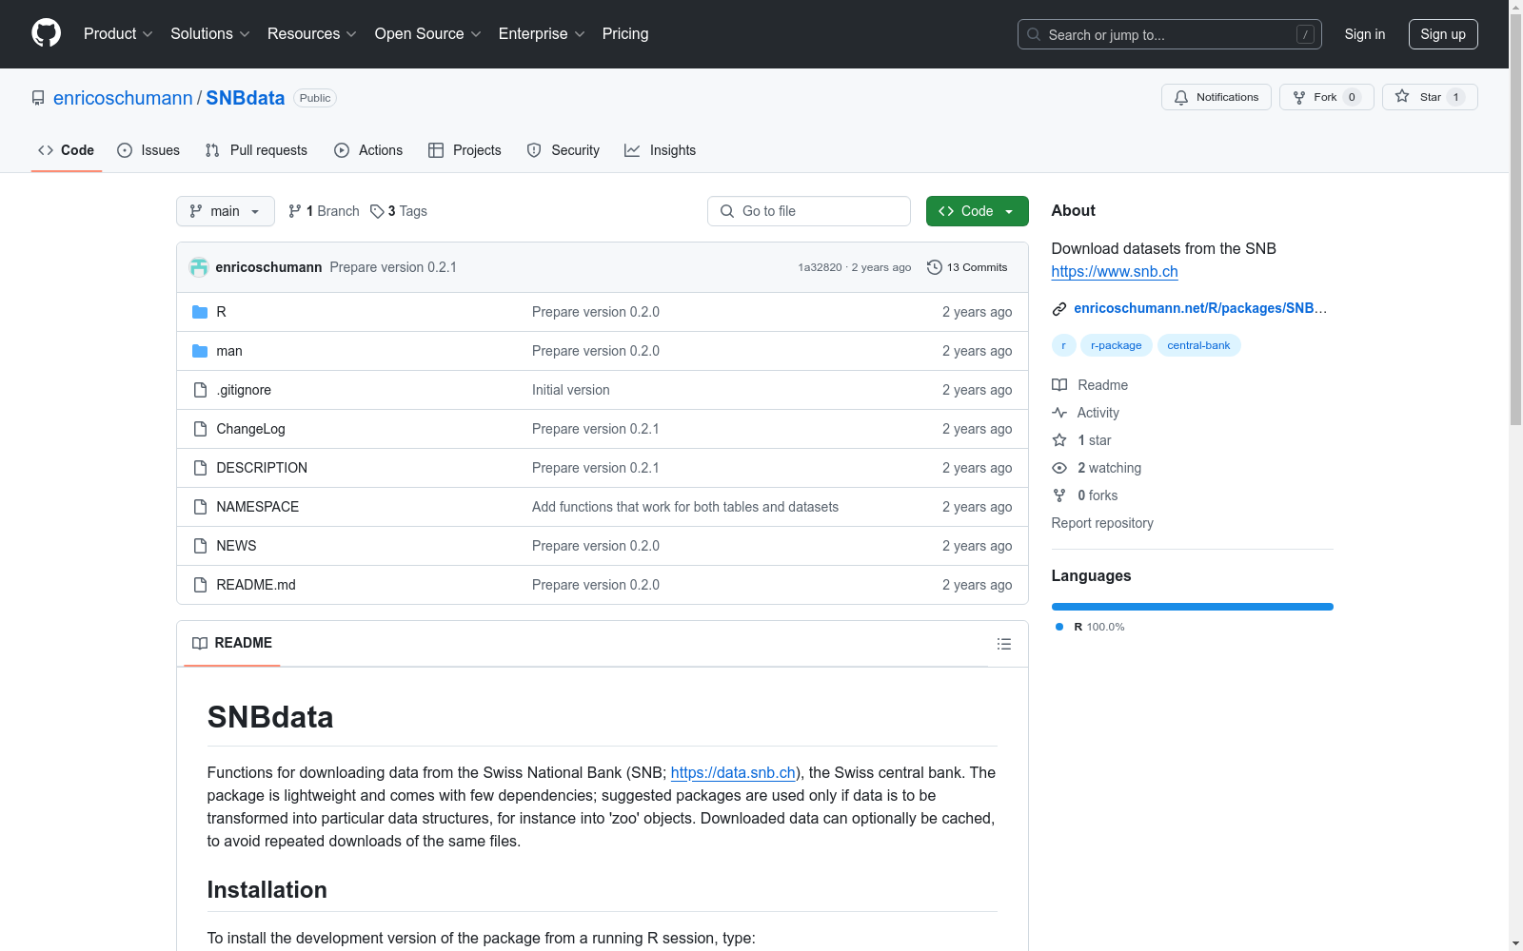Click the DESCRIPTION file icon
Viewport: 1523px width, 951px height.
tap(200, 468)
